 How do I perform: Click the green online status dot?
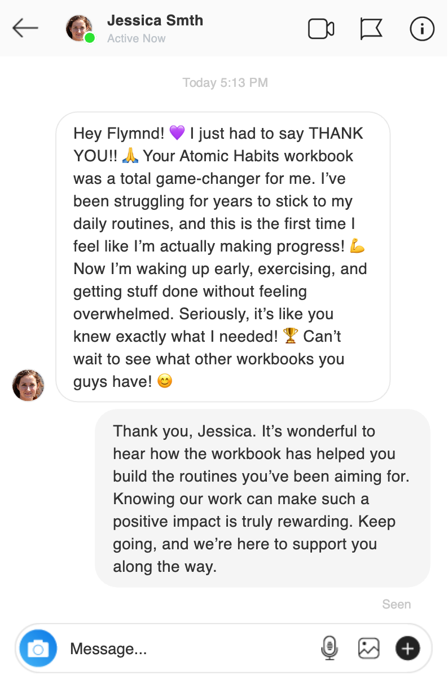90,38
